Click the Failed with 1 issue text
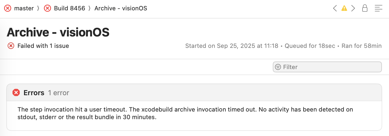The width and height of the screenshot is (389, 136). (43, 46)
